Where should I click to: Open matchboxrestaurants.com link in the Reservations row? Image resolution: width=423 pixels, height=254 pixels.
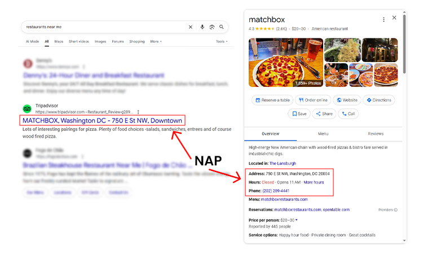tap(298, 210)
